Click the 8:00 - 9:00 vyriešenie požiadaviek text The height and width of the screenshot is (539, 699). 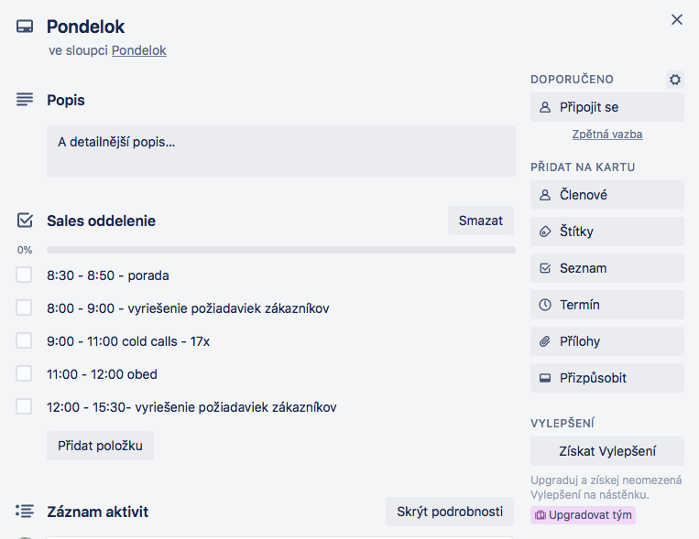click(188, 308)
